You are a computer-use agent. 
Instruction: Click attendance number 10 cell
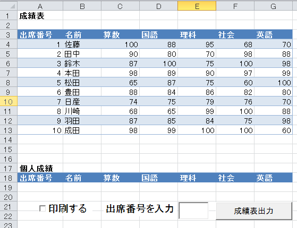[40, 130]
